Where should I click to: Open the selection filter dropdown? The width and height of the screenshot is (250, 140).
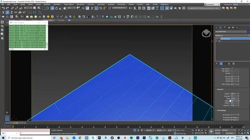(x=28, y=8)
